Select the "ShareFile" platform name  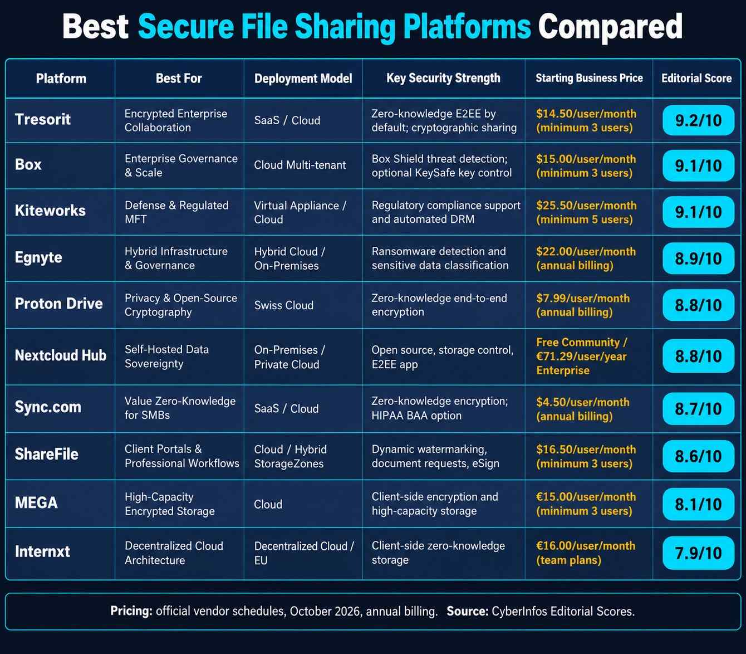(x=47, y=455)
